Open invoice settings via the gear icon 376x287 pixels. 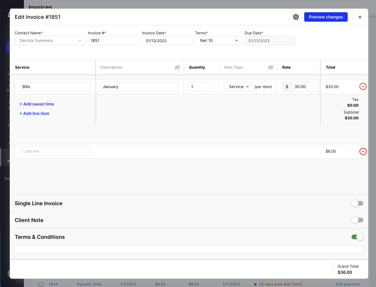(296, 17)
